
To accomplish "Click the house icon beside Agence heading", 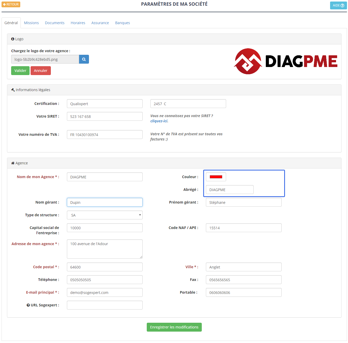I will tap(13, 163).
